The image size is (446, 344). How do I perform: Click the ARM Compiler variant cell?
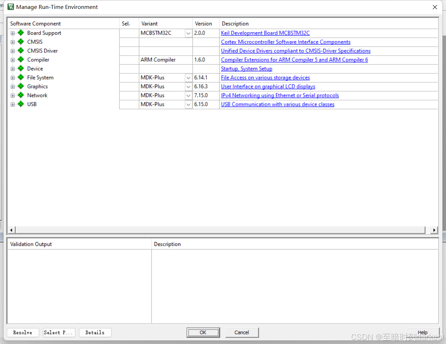pyautogui.click(x=166, y=60)
